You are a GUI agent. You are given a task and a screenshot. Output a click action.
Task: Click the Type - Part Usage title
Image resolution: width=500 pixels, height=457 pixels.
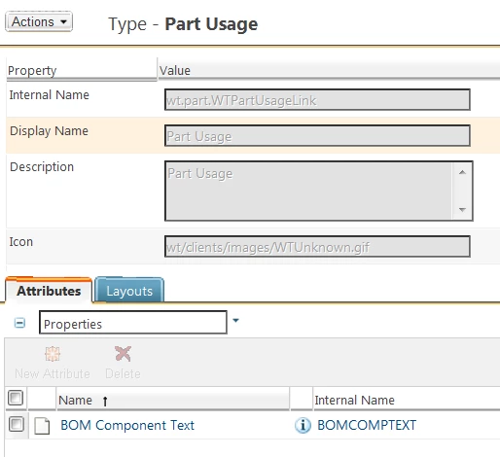point(183,24)
